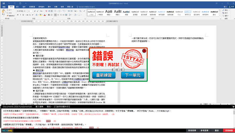The height and width of the screenshot is (134, 235).
Task: Click the 影音教學 button at bottom
Action: click(x=193, y=130)
